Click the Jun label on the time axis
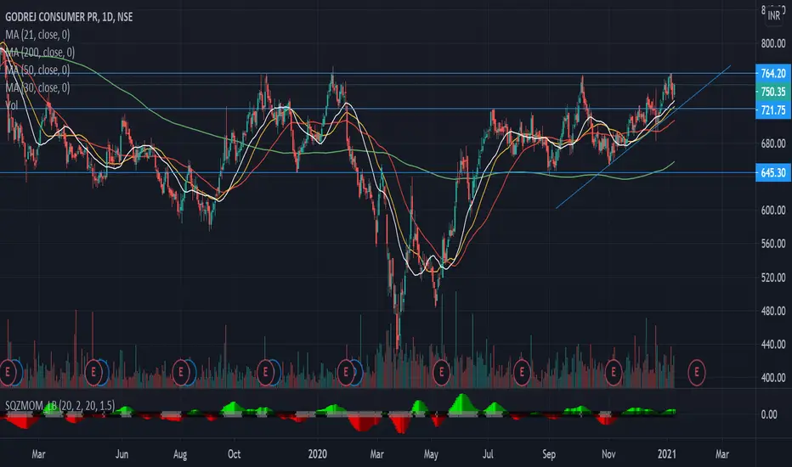This screenshot has height=467, width=792. pyautogui.click(x=122, y=454)
